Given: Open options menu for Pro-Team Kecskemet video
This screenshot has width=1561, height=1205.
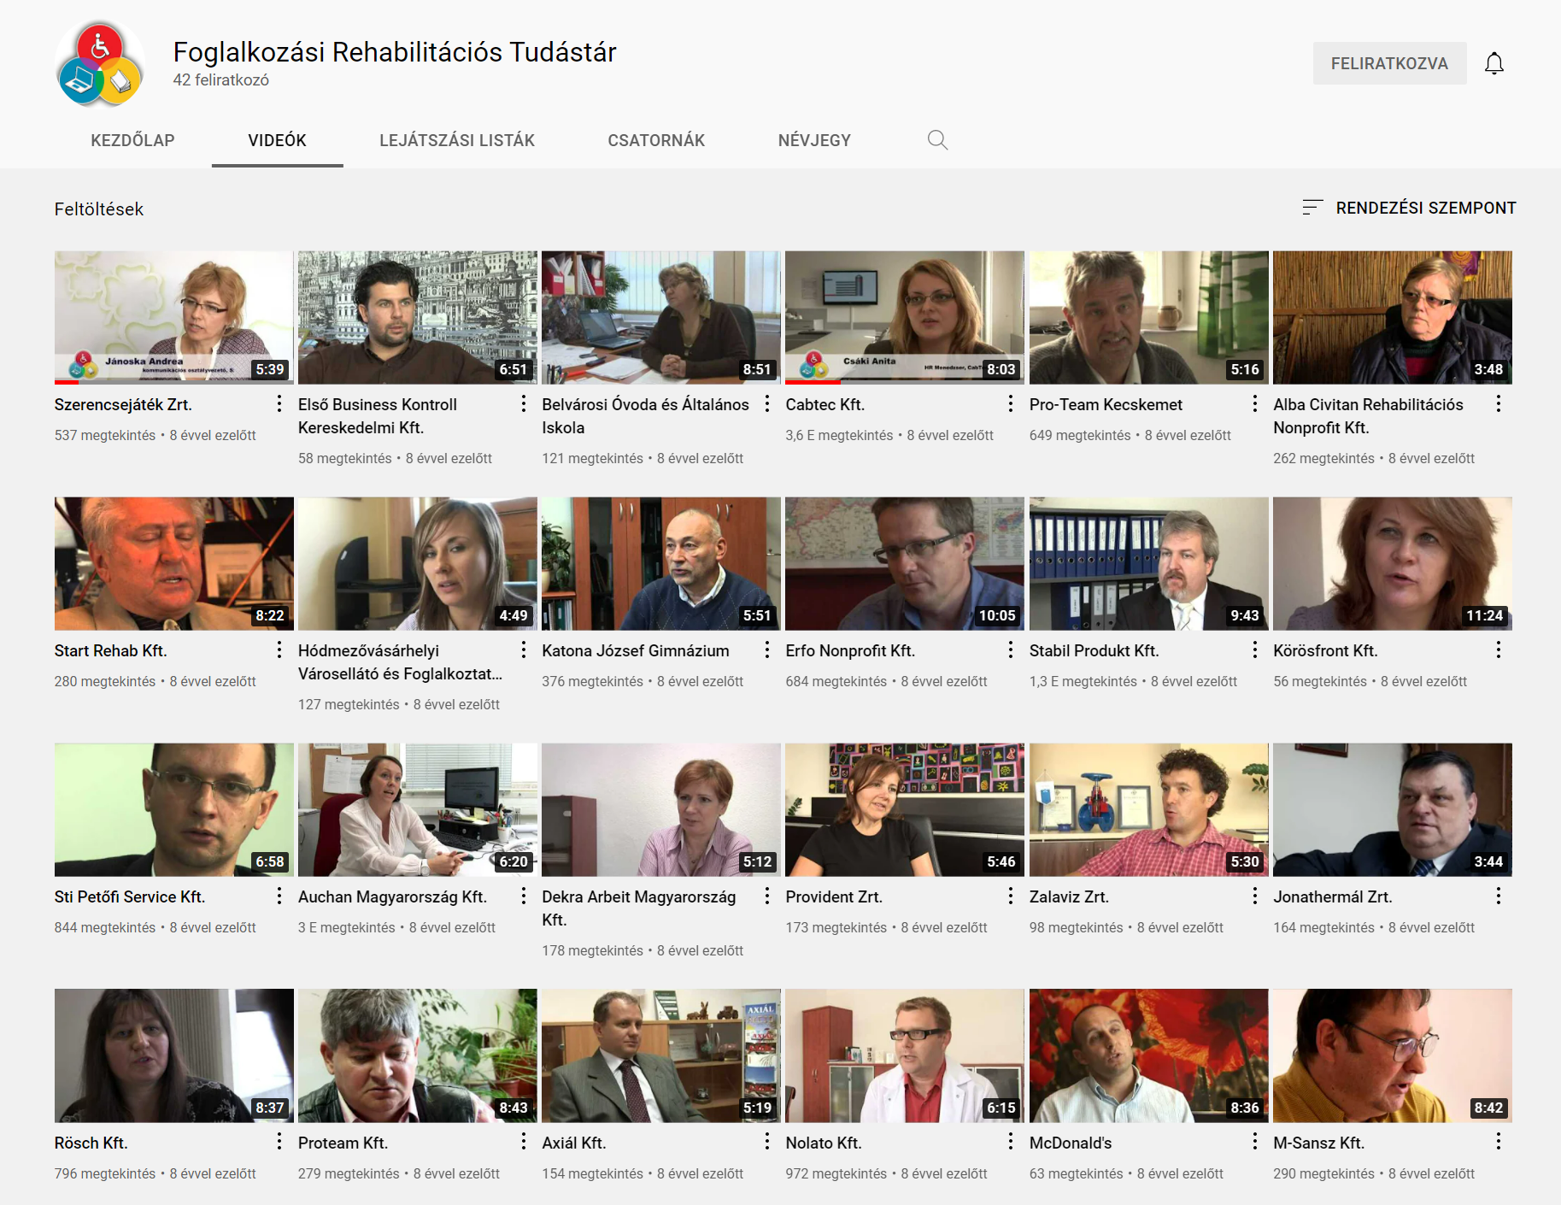Looking at the screenshot, I should [x=1254, y=404].
